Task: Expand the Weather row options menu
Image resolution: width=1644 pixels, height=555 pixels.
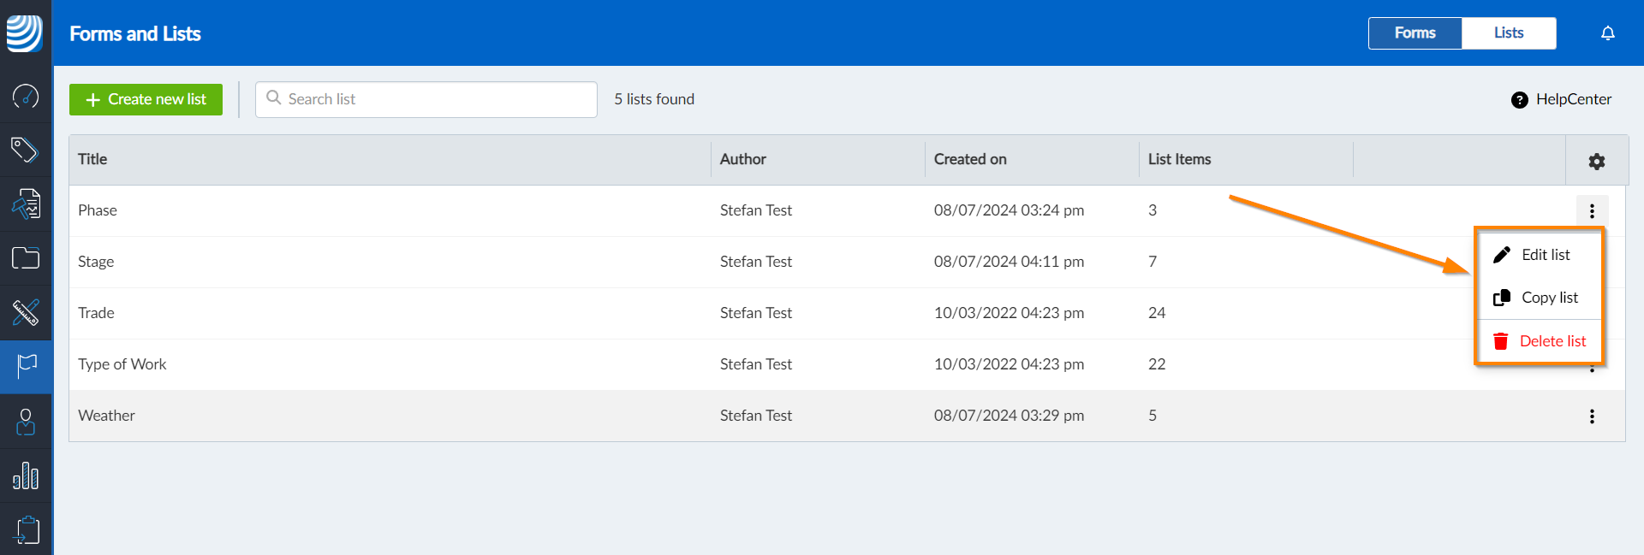Action: click(1592, 416)
